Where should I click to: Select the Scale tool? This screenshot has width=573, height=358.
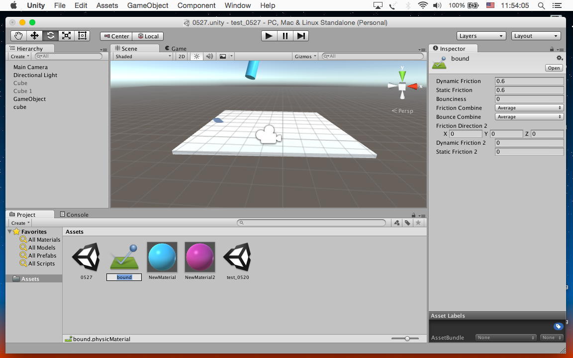[66, 36]
